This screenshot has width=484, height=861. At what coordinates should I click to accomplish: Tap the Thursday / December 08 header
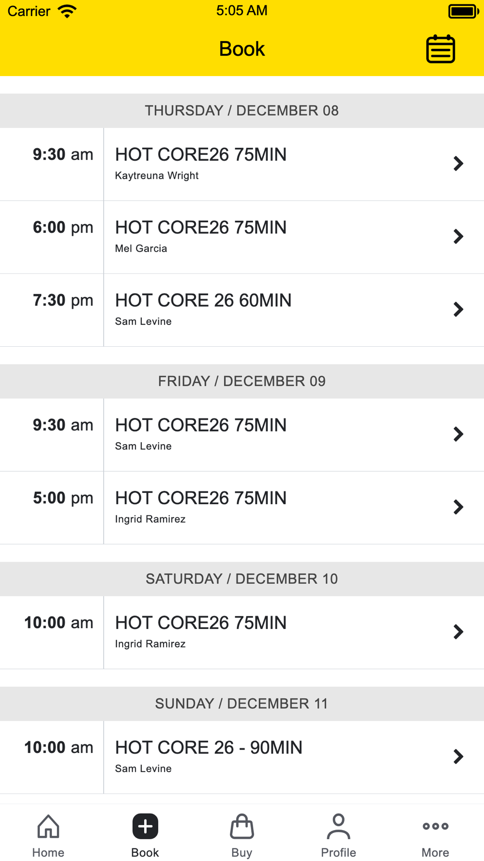pyautogui.click(x=242, y=110)
